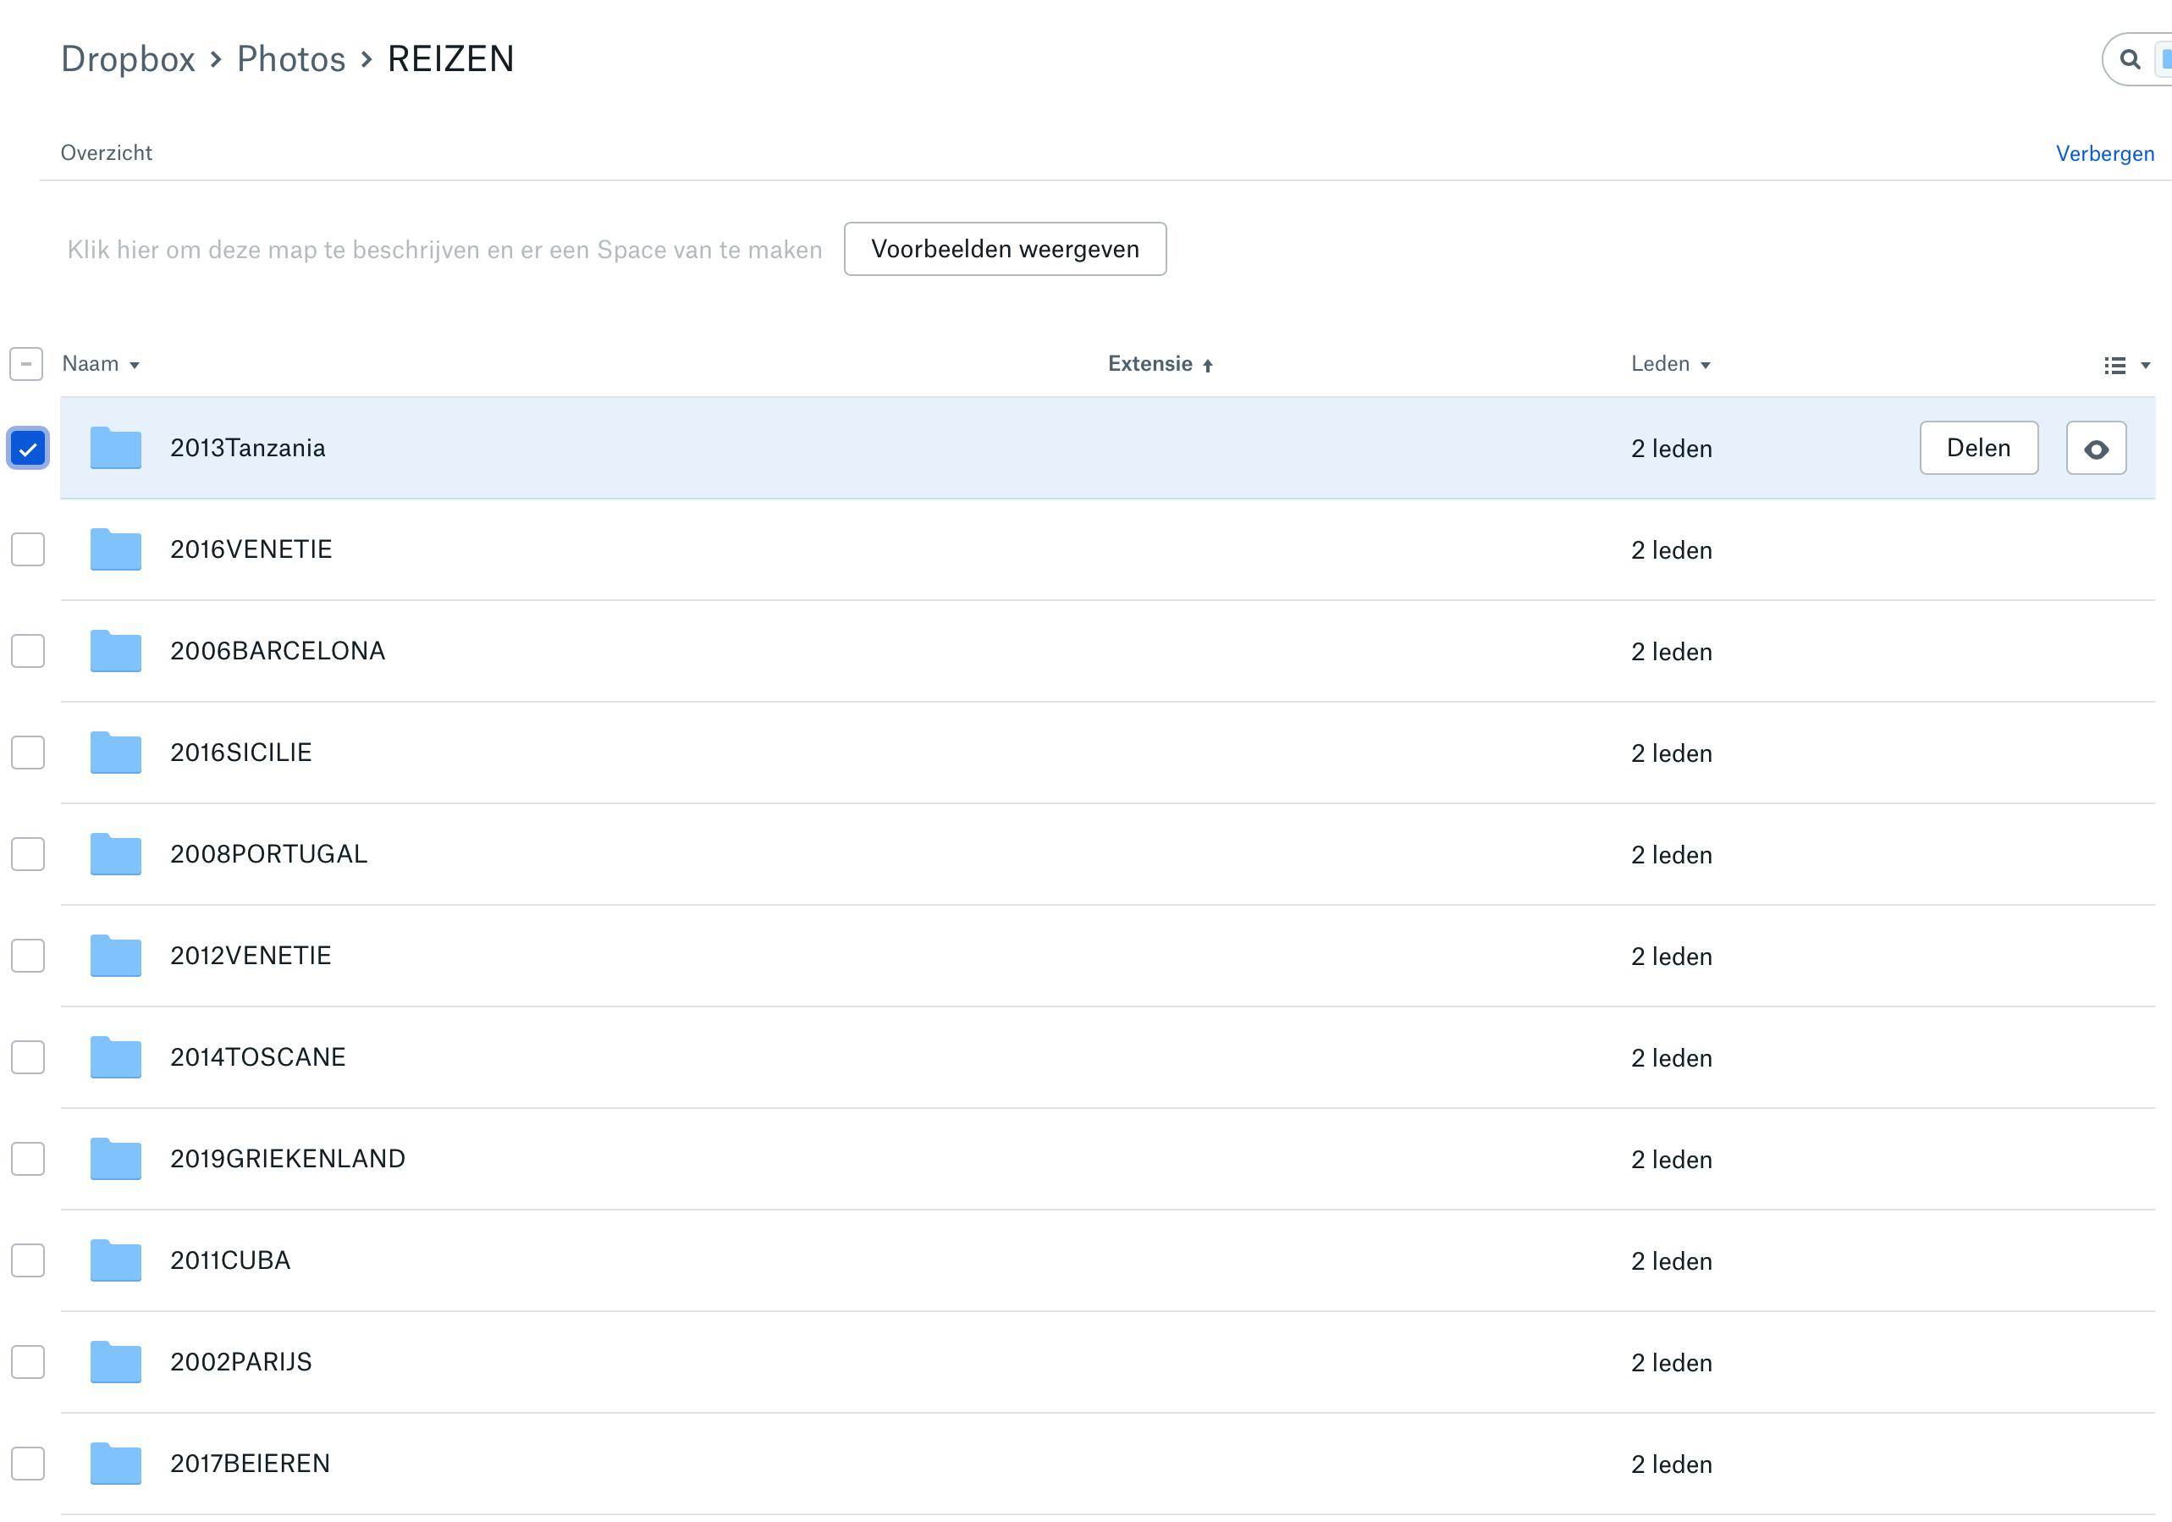Click the eye icon for 2013Tanzania
Screen dimensions: 2172x1522
[2095, 449]
